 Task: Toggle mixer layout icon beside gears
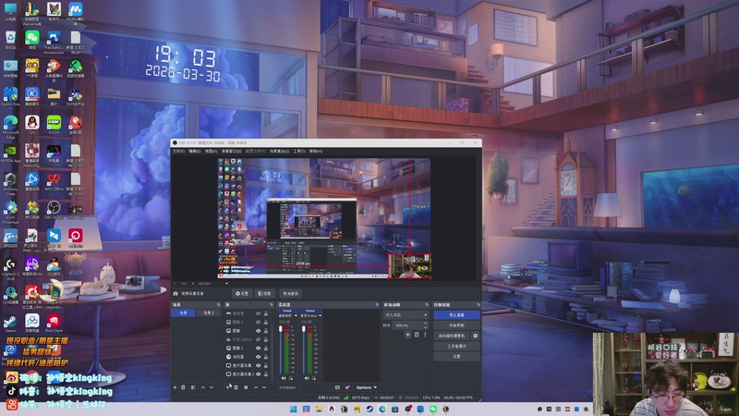tap(337, 387)
